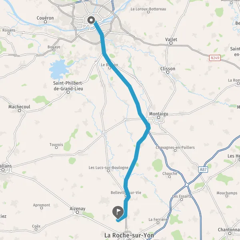Click the Lac de Grand-Lieu lake area
Viewport: 240px width, 240px height.
point(59,68)
